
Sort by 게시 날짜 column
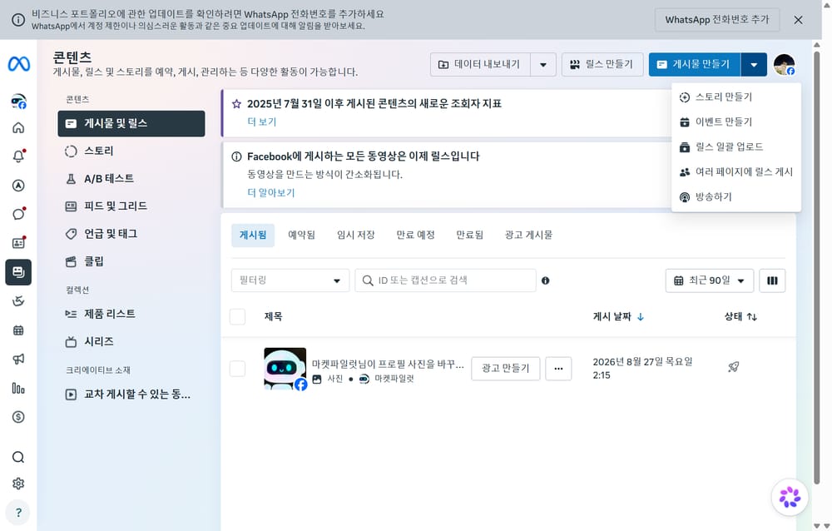(618, 317)
